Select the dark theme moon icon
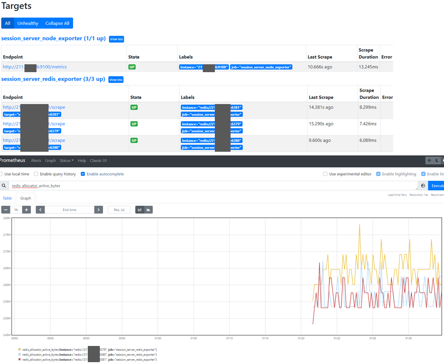This screenshot has height=364, width=444. coord(437,160)
